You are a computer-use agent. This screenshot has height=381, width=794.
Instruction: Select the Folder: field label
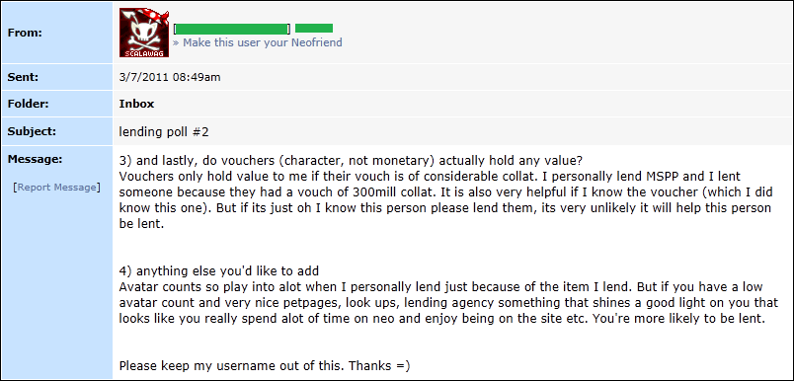pyautogui.click(x=27, y=105)
